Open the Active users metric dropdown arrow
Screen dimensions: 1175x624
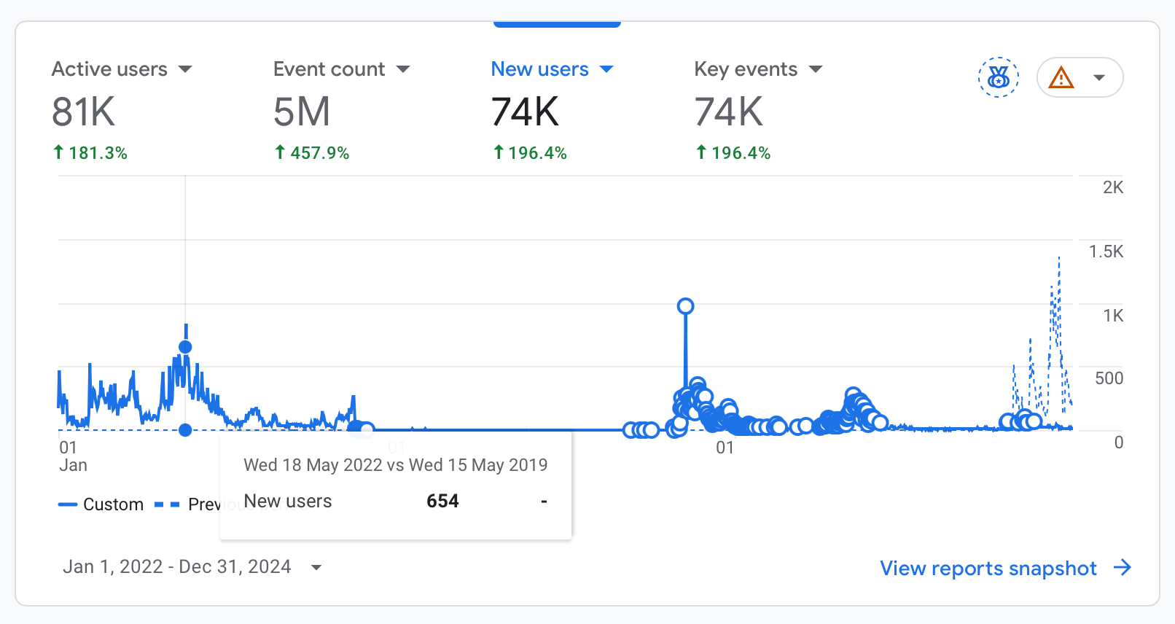point(185,69)
